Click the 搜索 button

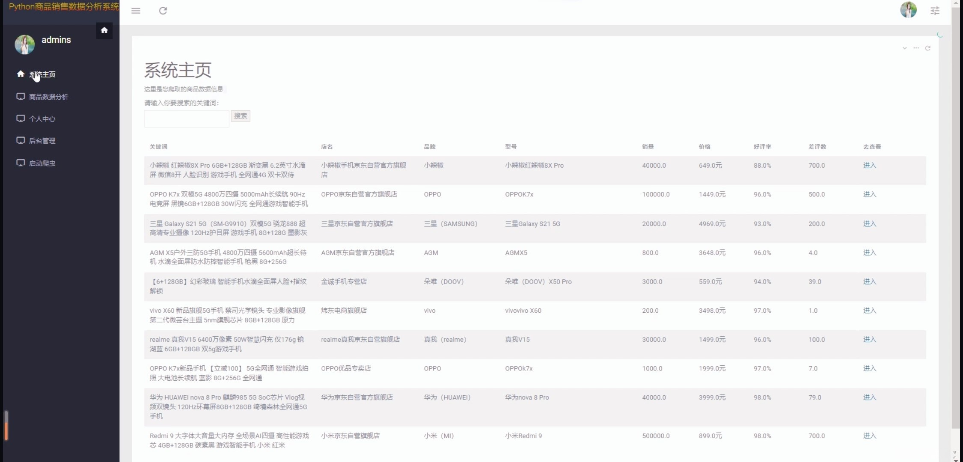pos(241,116)
